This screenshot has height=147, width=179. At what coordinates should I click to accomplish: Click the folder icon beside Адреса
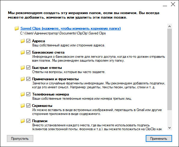click(x=22, y=41)
